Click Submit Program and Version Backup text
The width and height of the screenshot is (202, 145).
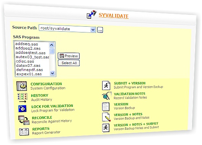click(138, 87)
